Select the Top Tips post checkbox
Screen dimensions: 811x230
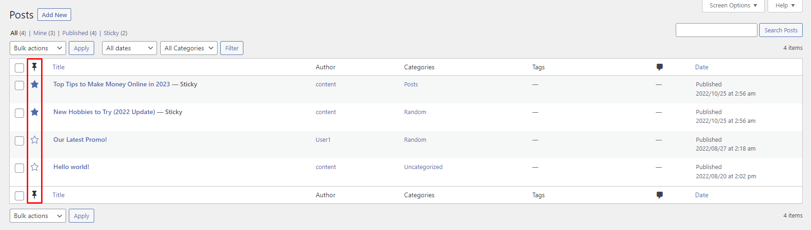pyautogui.click(x=19, y=85)
